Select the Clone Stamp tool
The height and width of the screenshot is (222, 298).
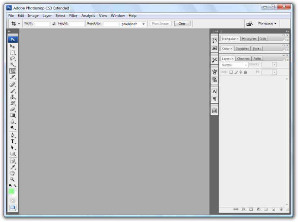tap(13, 97)
